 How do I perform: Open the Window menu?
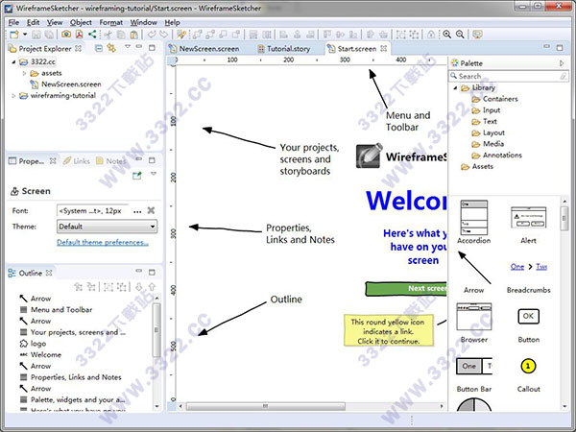[144, 22]
